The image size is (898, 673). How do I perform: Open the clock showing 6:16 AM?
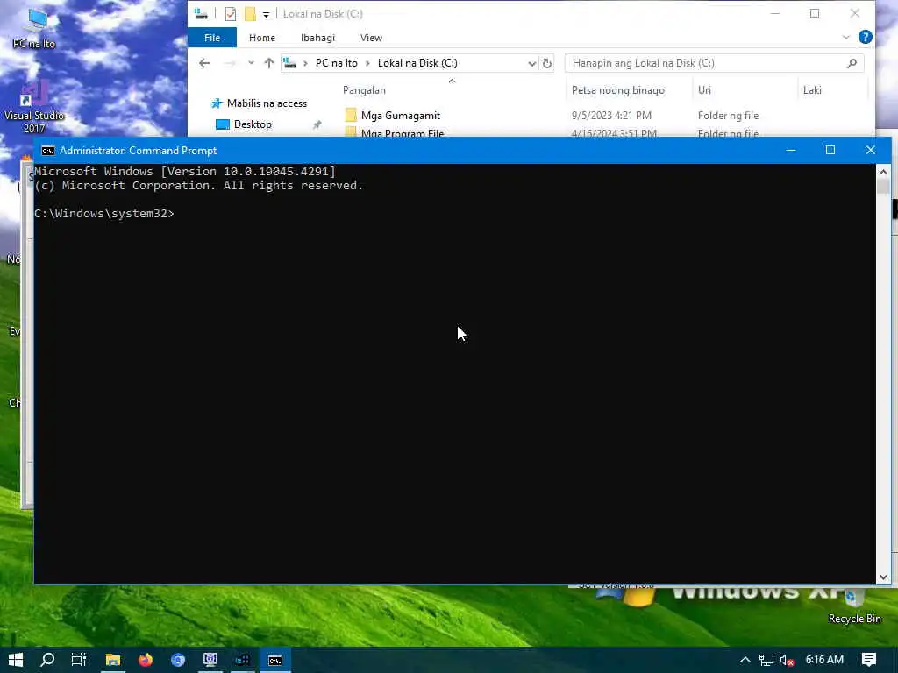[824, 660]
